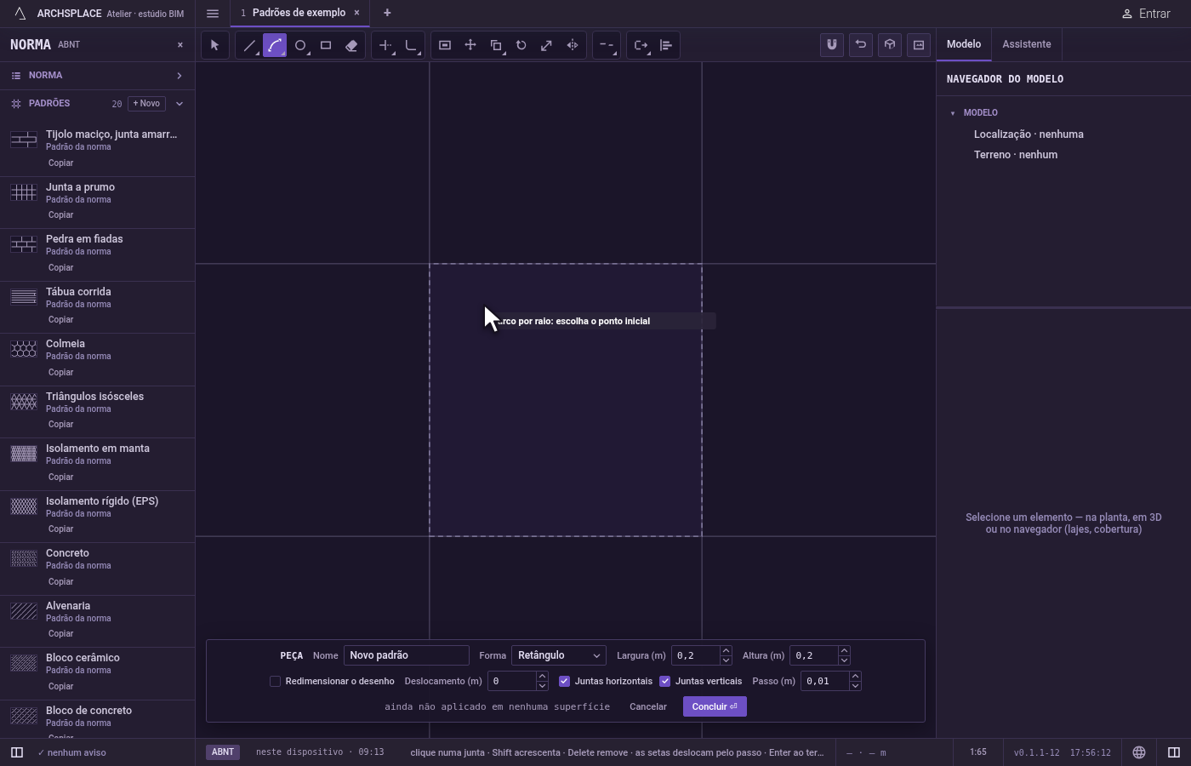The image size is (1191, 766).
Task: Uncheck Juntas verticais checkbox
Action: coord(664,681)
